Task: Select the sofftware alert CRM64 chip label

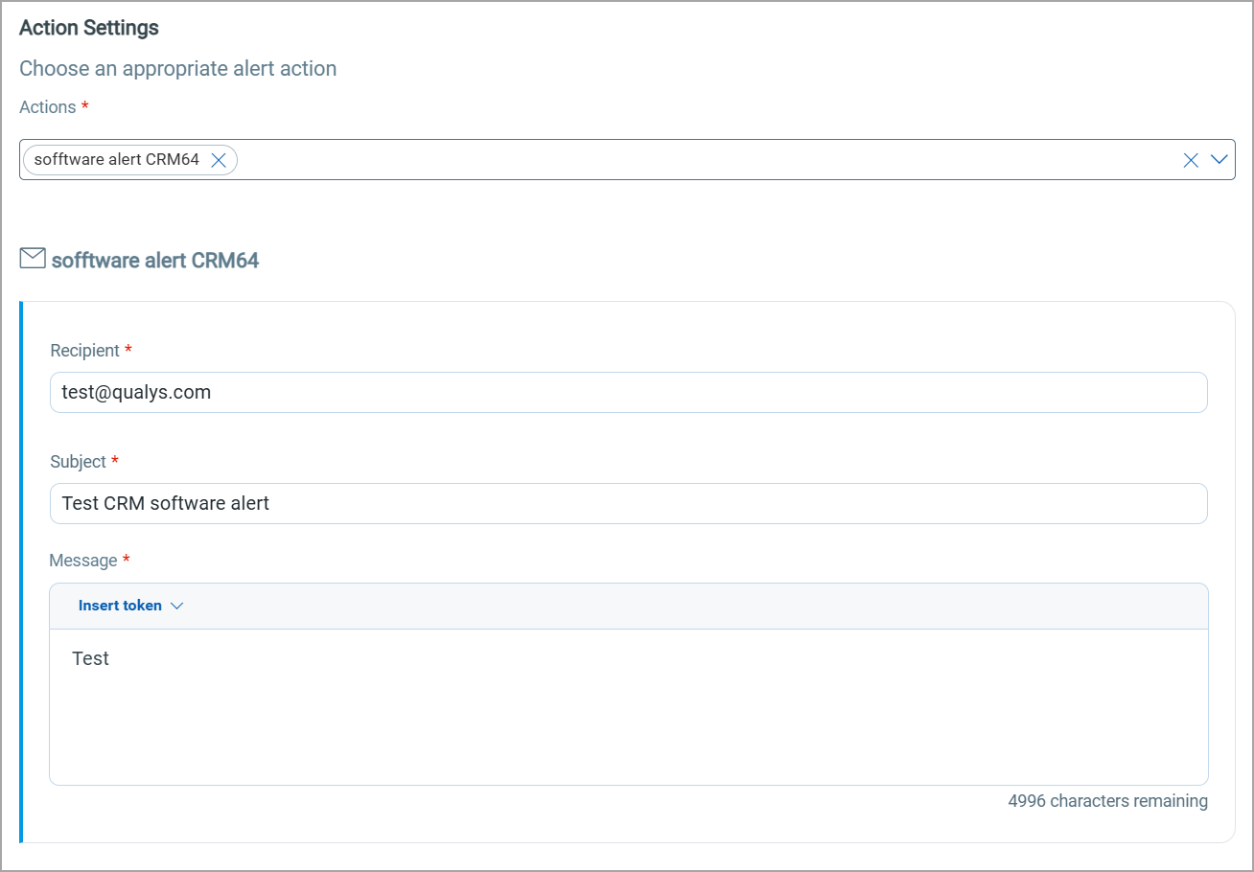Action: click(115, 159)
